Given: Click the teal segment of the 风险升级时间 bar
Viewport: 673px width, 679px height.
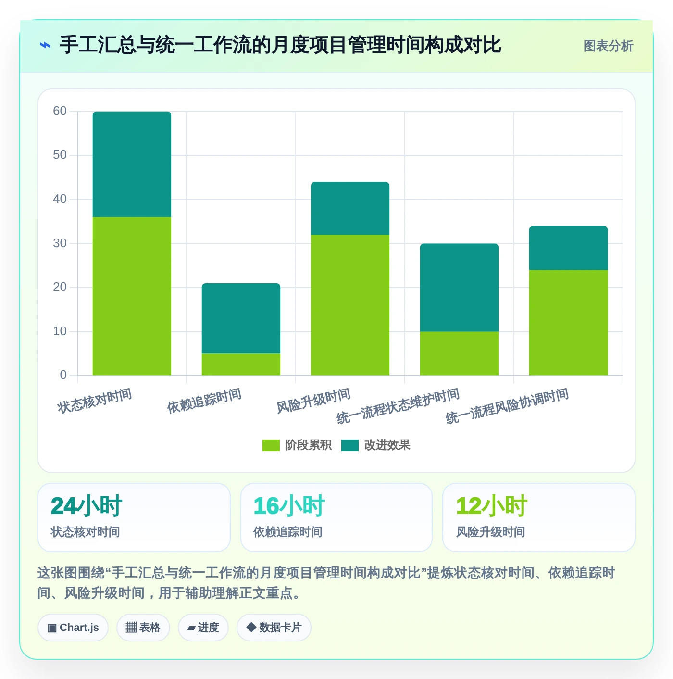Looking at the screenshot, I should [350, 208].
